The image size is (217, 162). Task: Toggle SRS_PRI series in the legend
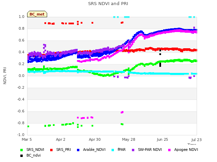click(60, 150)
